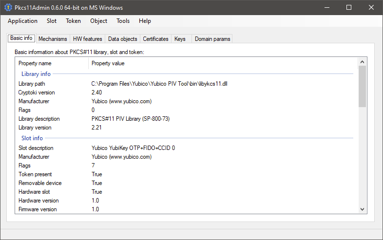Select the Basic info tab
The height and width of the screenshot is (240, 383).
pos(21,38)
